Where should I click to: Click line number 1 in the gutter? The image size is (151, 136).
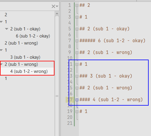pos(70,5)
